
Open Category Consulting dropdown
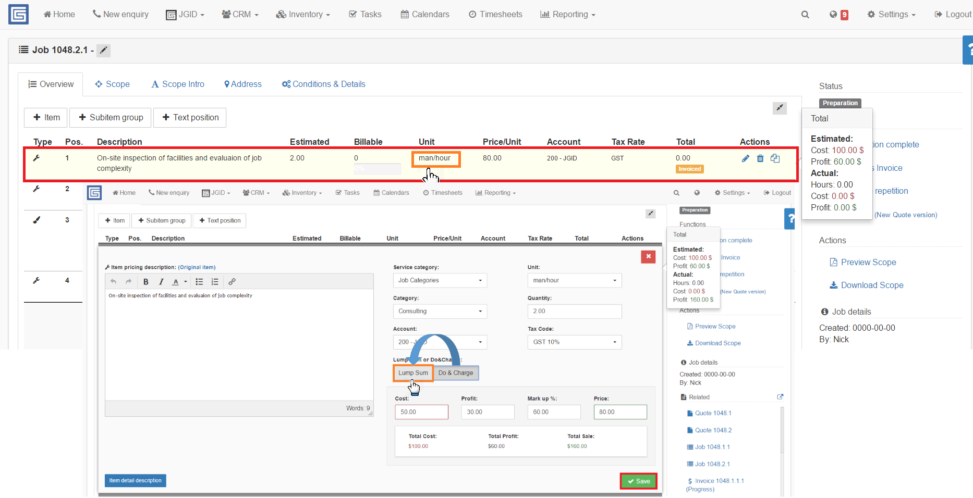(x=440, y=311)
